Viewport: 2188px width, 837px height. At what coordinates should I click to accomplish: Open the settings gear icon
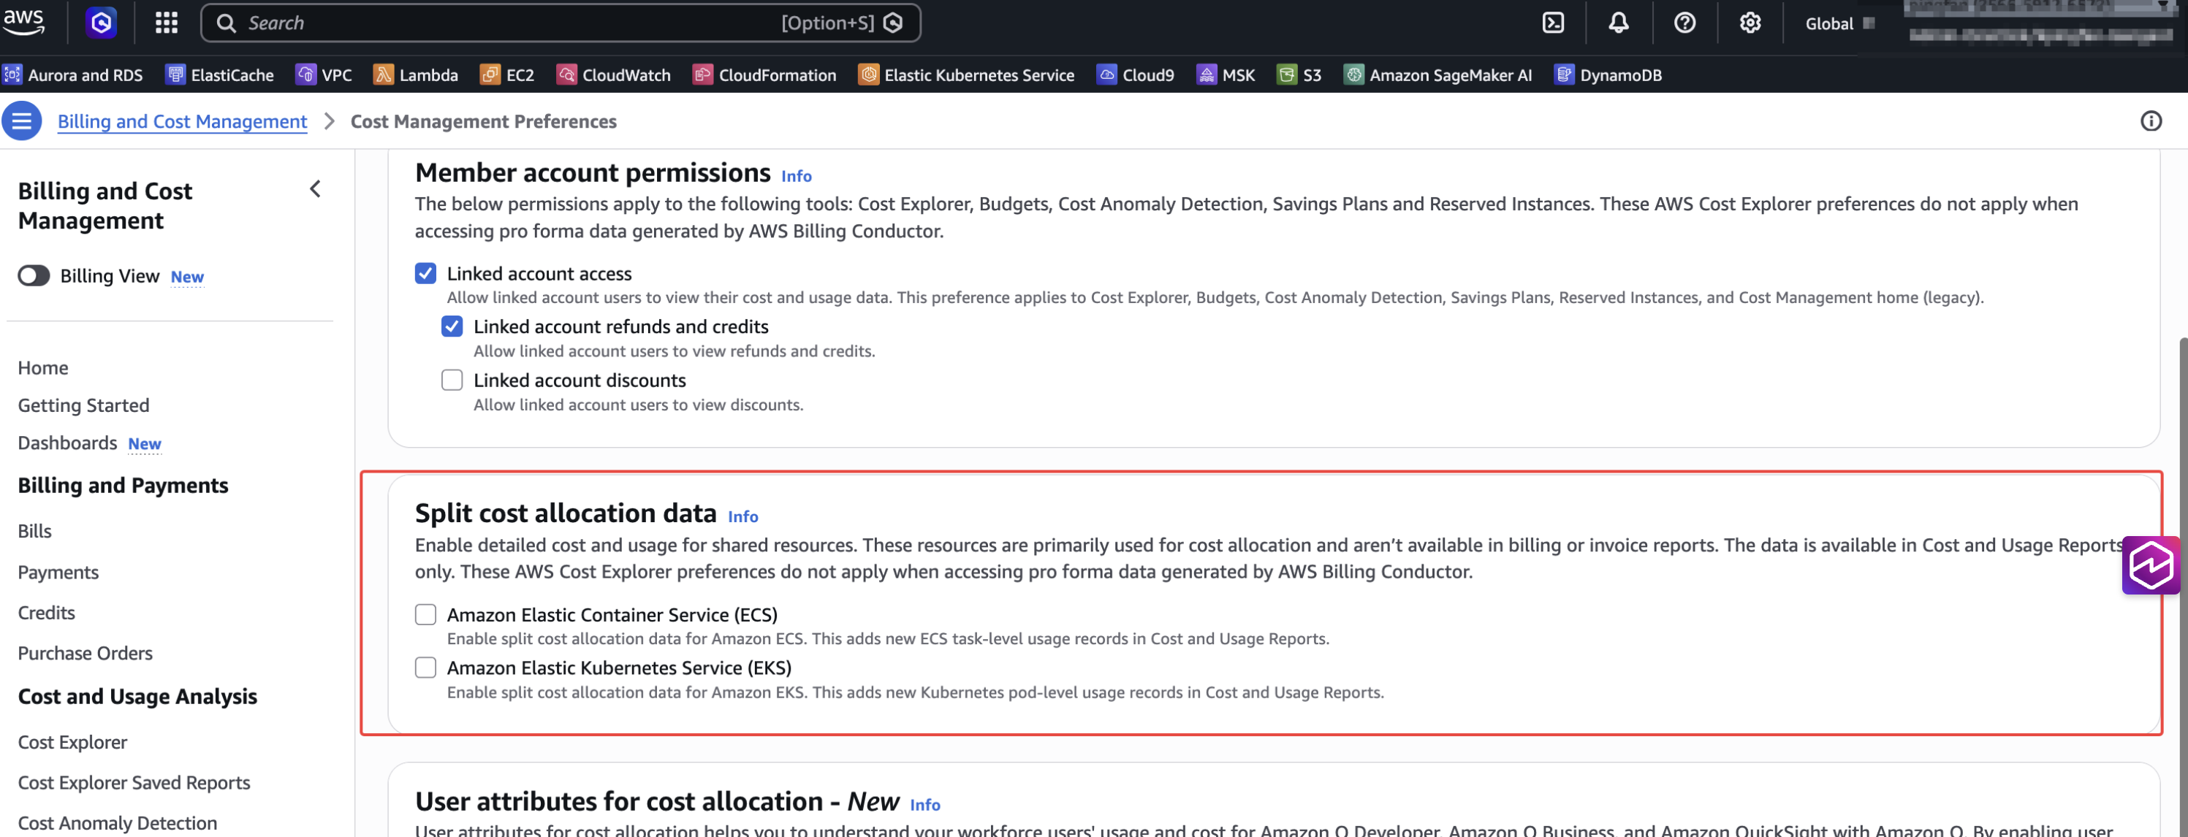coord(1750,23)
